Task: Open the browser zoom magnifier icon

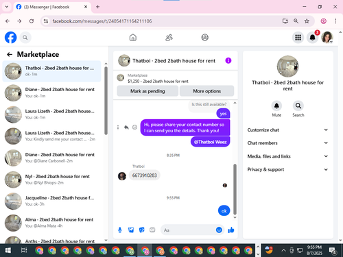Action: pos(296,21)
